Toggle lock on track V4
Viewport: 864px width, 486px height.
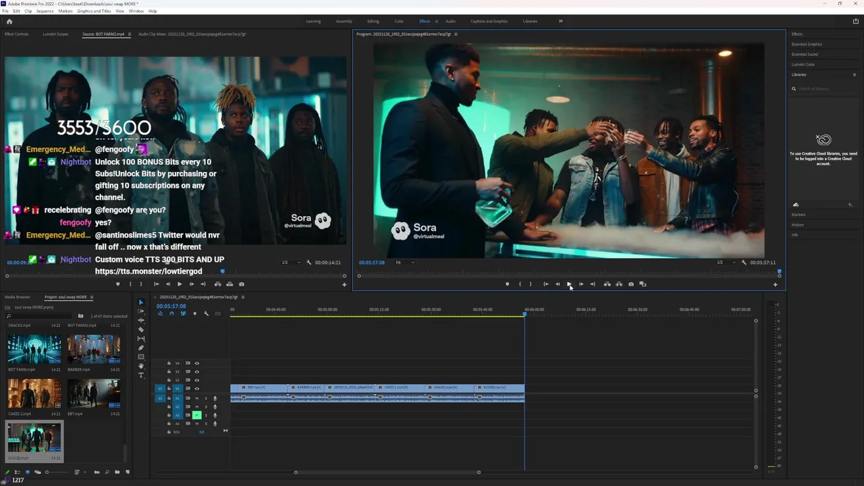point(169,363)
